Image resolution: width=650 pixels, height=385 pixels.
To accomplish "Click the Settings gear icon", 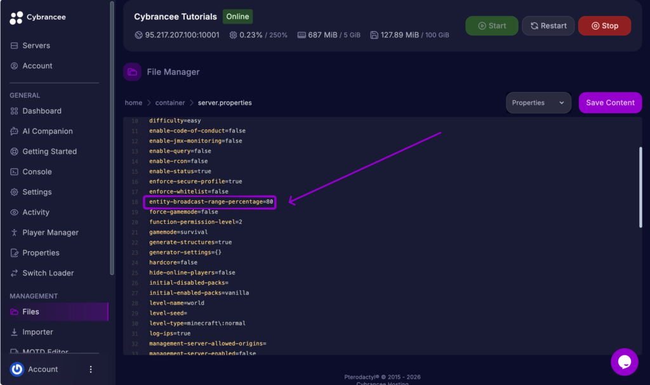I will click(14, 192).
